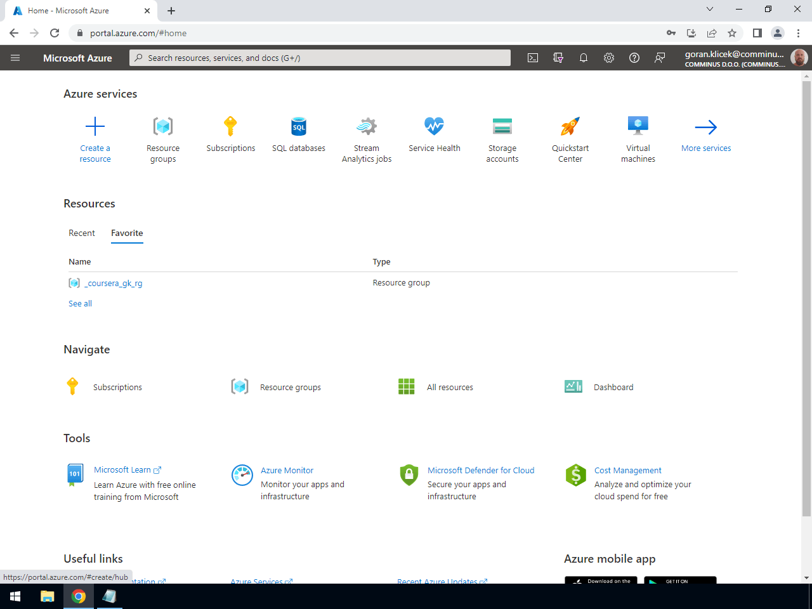Toggle the portal sidebar hamburger menu
The height and width of the screenshot is (609, 812).
tap(15, 58)
